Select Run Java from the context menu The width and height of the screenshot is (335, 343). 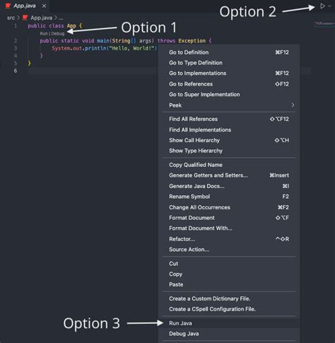pyautogui.click(x=229, y=323)
